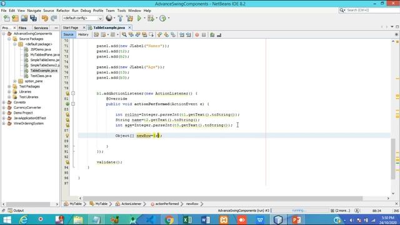Image resolution: width=400 pixels, height=225 pixels.
Task: Click the Save All icon
Action: 33,18
